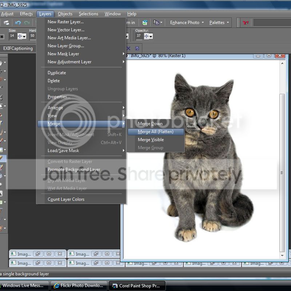Image resolution: width=291 pixels, height=291 pixels.
Task: Expand the Palettes dropdown
Action: click(219, 23)
